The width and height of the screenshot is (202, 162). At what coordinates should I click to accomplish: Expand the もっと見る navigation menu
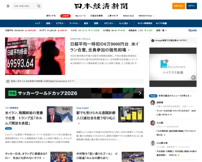125,23
